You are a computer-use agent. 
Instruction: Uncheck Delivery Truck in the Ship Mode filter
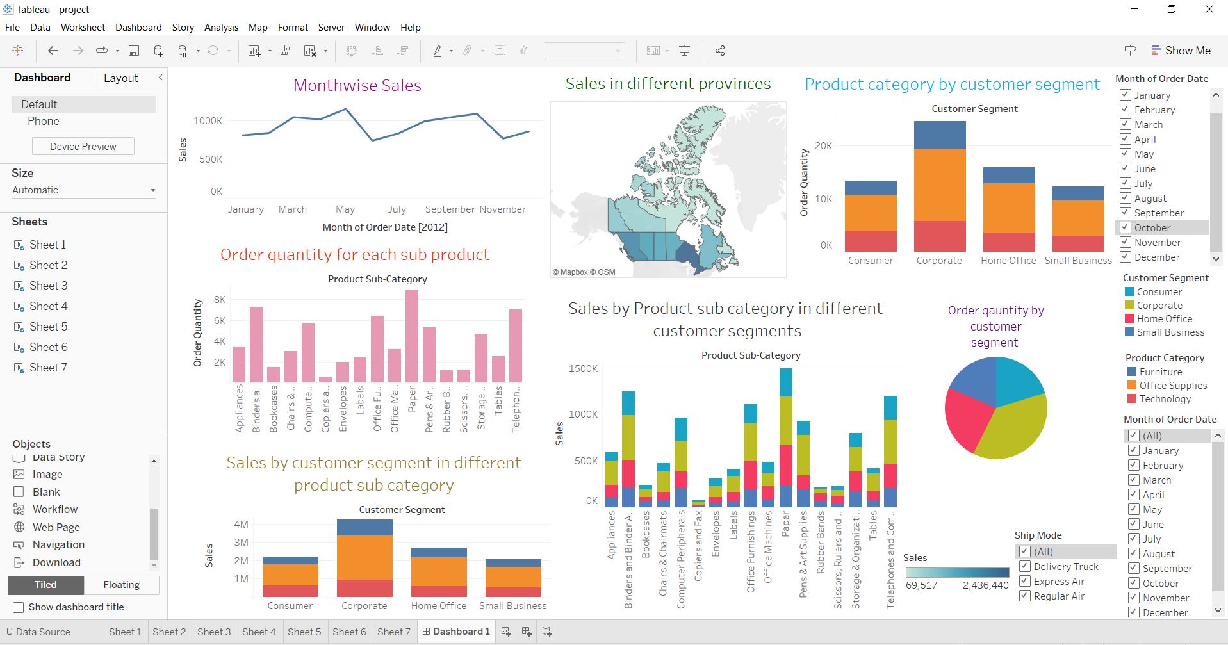click(1024, 566)
